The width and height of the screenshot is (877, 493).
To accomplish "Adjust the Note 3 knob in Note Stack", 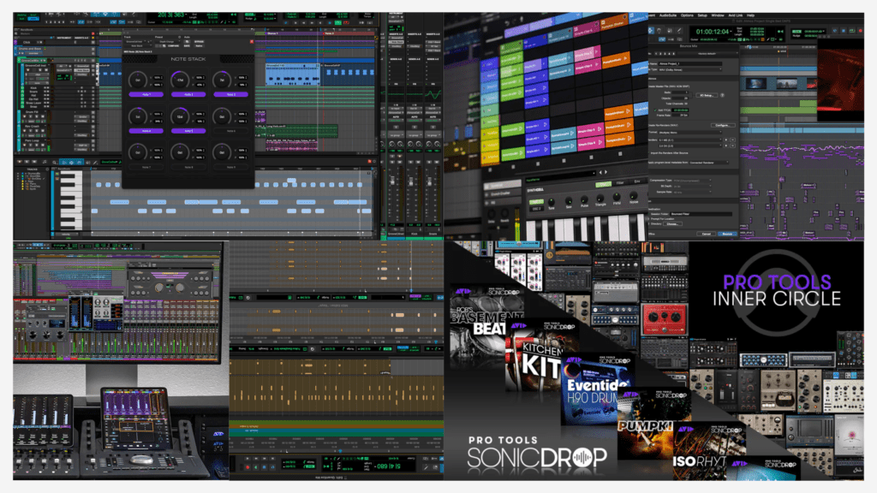I will point(222,80).
